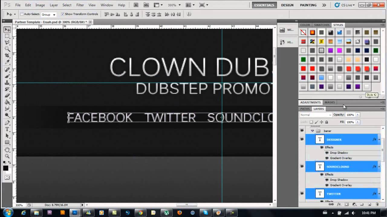Select the Magic Wand tool
Viewport: 387px width, 217px height.
[7, 49]
